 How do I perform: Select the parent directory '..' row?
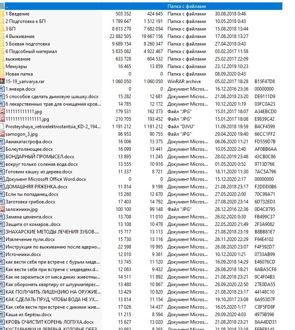141,6
